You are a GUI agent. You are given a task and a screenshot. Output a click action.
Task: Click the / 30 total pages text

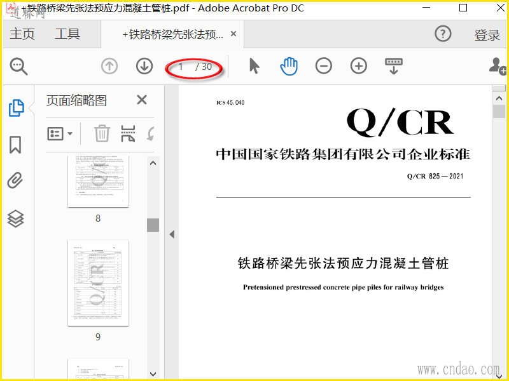point(204,67)
